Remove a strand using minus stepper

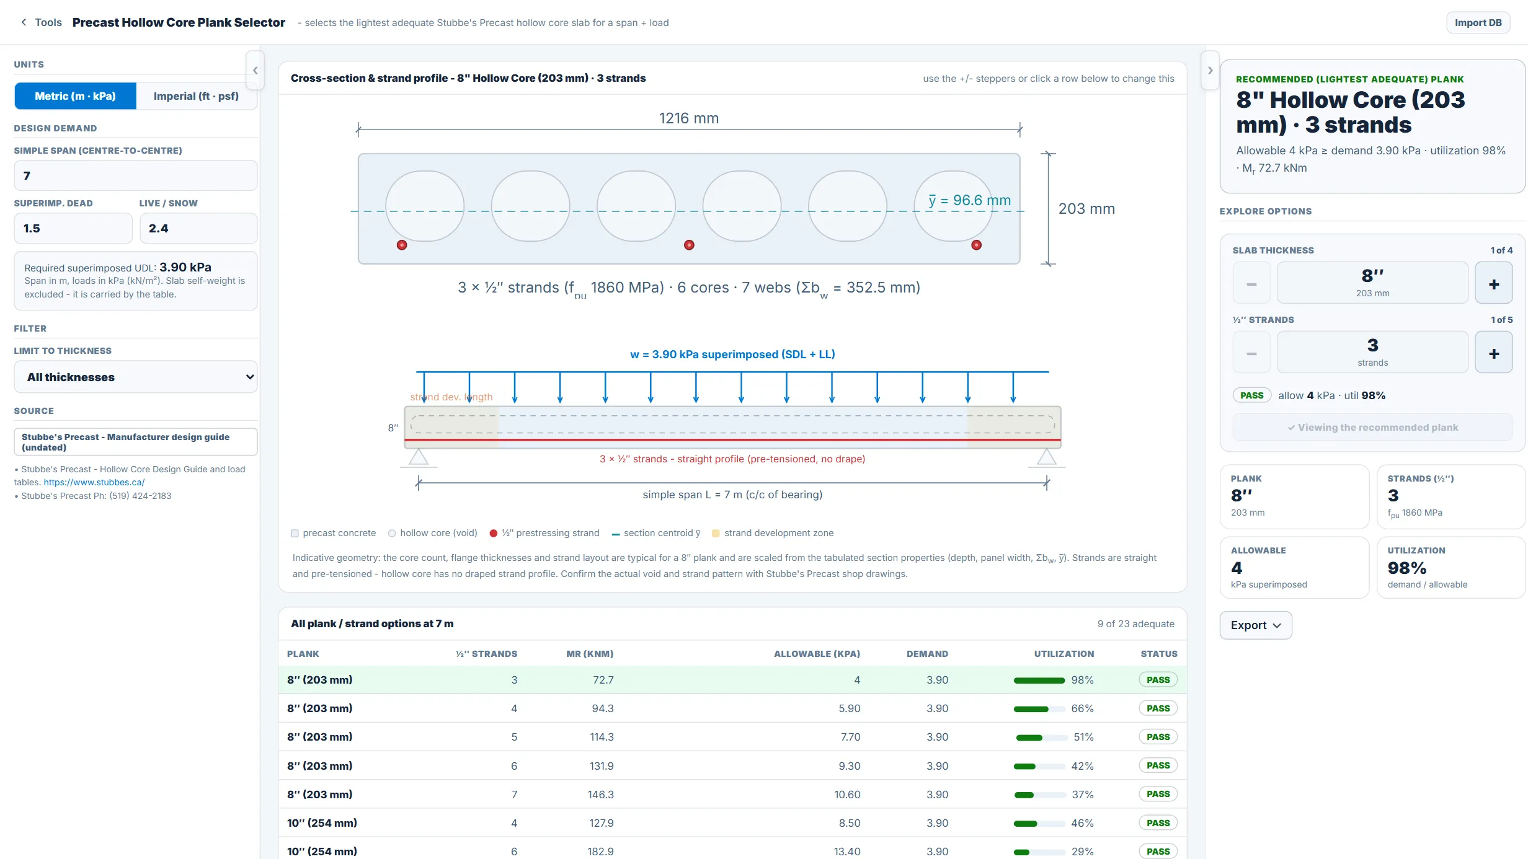click(1251, 353)
